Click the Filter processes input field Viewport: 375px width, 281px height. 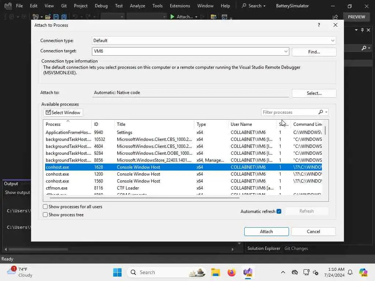[289, 112]
